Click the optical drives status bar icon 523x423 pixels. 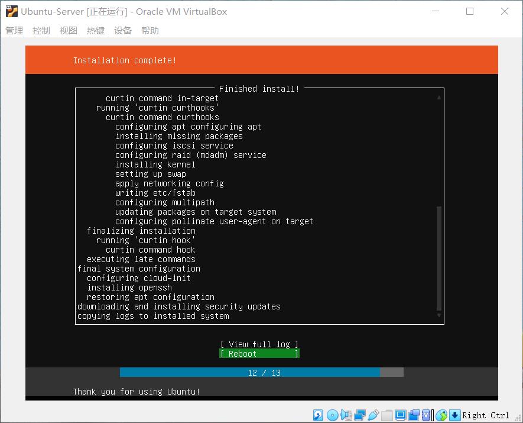point(332,415)
